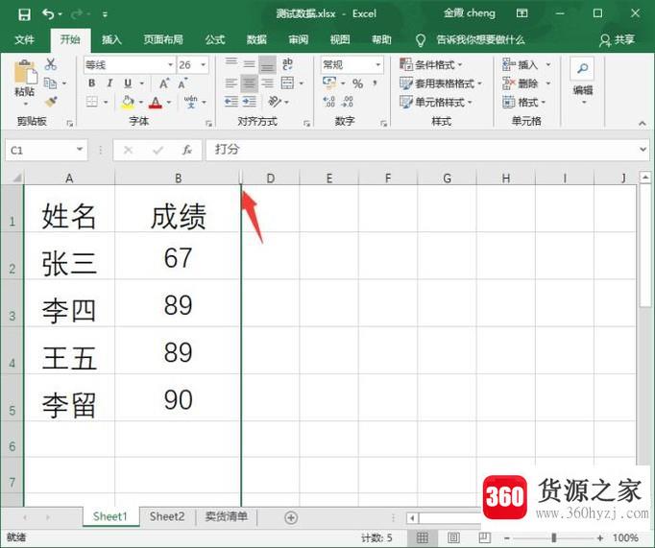Apply yellow fill color bucket
Viewport: 655px width, 548px height.
[128, 102]
